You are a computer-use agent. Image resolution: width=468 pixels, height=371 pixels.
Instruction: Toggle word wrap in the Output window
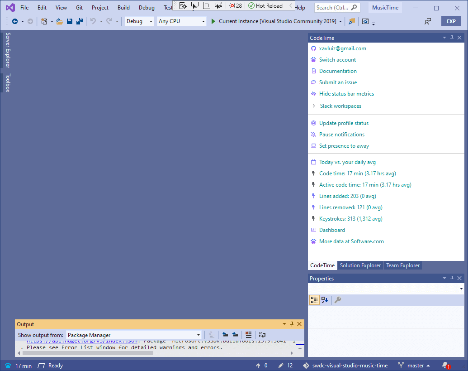(262, 335)
